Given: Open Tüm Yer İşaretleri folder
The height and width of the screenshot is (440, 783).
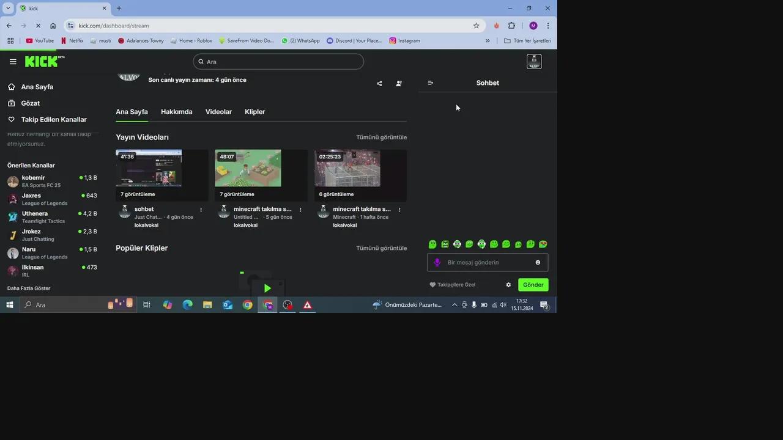Looking at the screenshot, I should pos(527,41).
